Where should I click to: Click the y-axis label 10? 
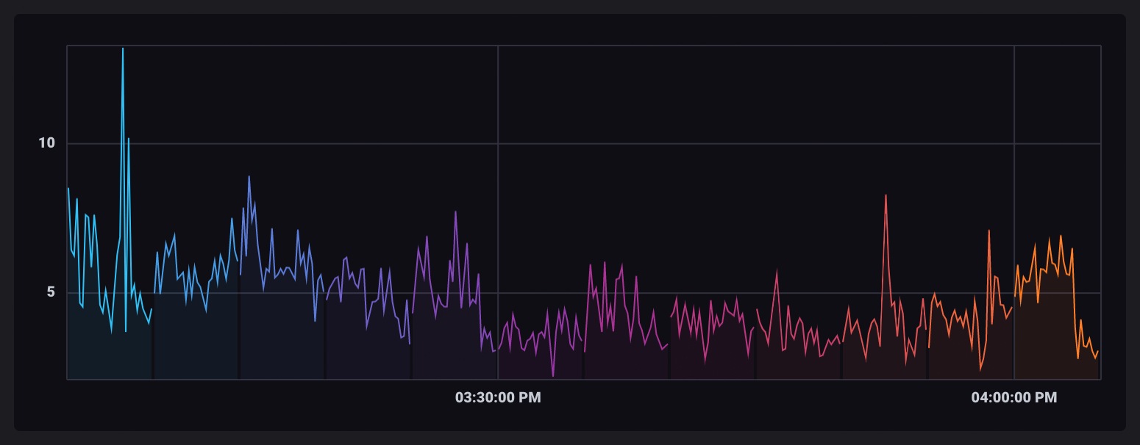(47, 143)
